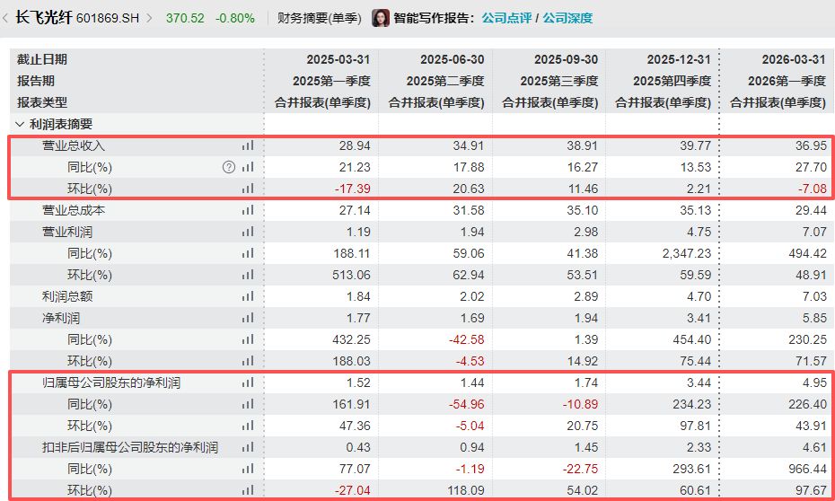Collapse the 利润表摘要 section

[x=20, y=124]
